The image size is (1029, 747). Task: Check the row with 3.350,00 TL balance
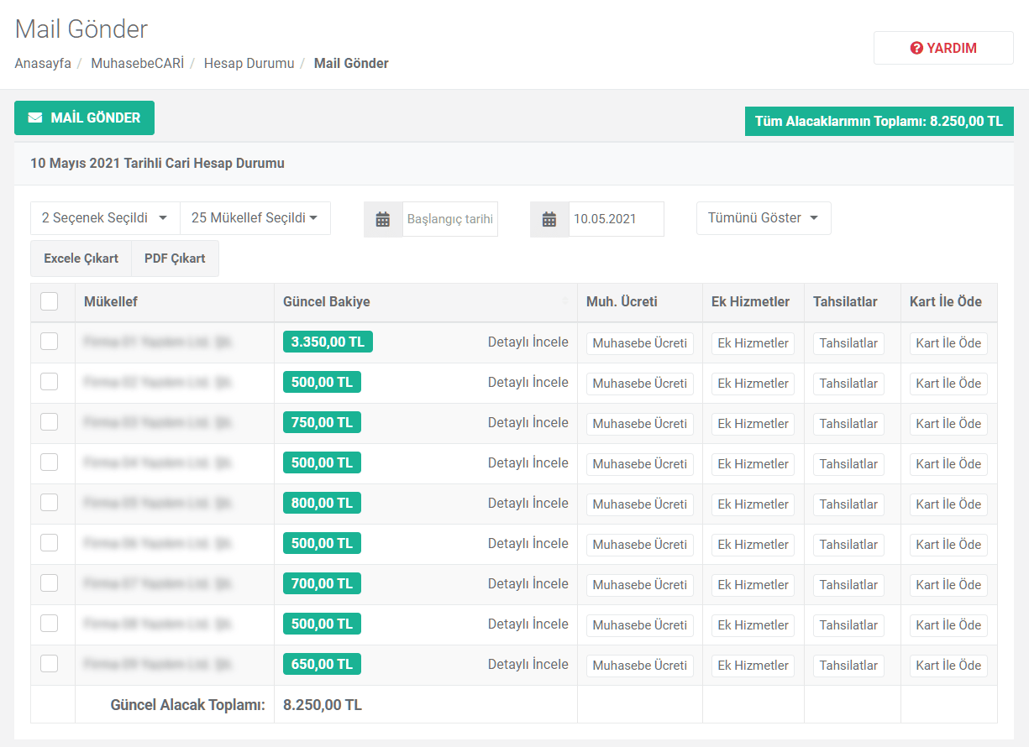(50, 341)
